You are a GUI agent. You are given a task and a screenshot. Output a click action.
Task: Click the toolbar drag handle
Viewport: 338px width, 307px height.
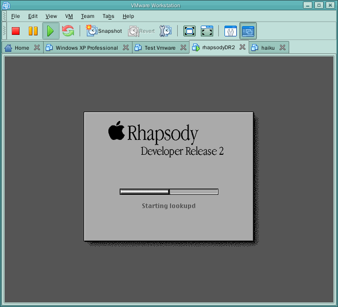(4, 31)
